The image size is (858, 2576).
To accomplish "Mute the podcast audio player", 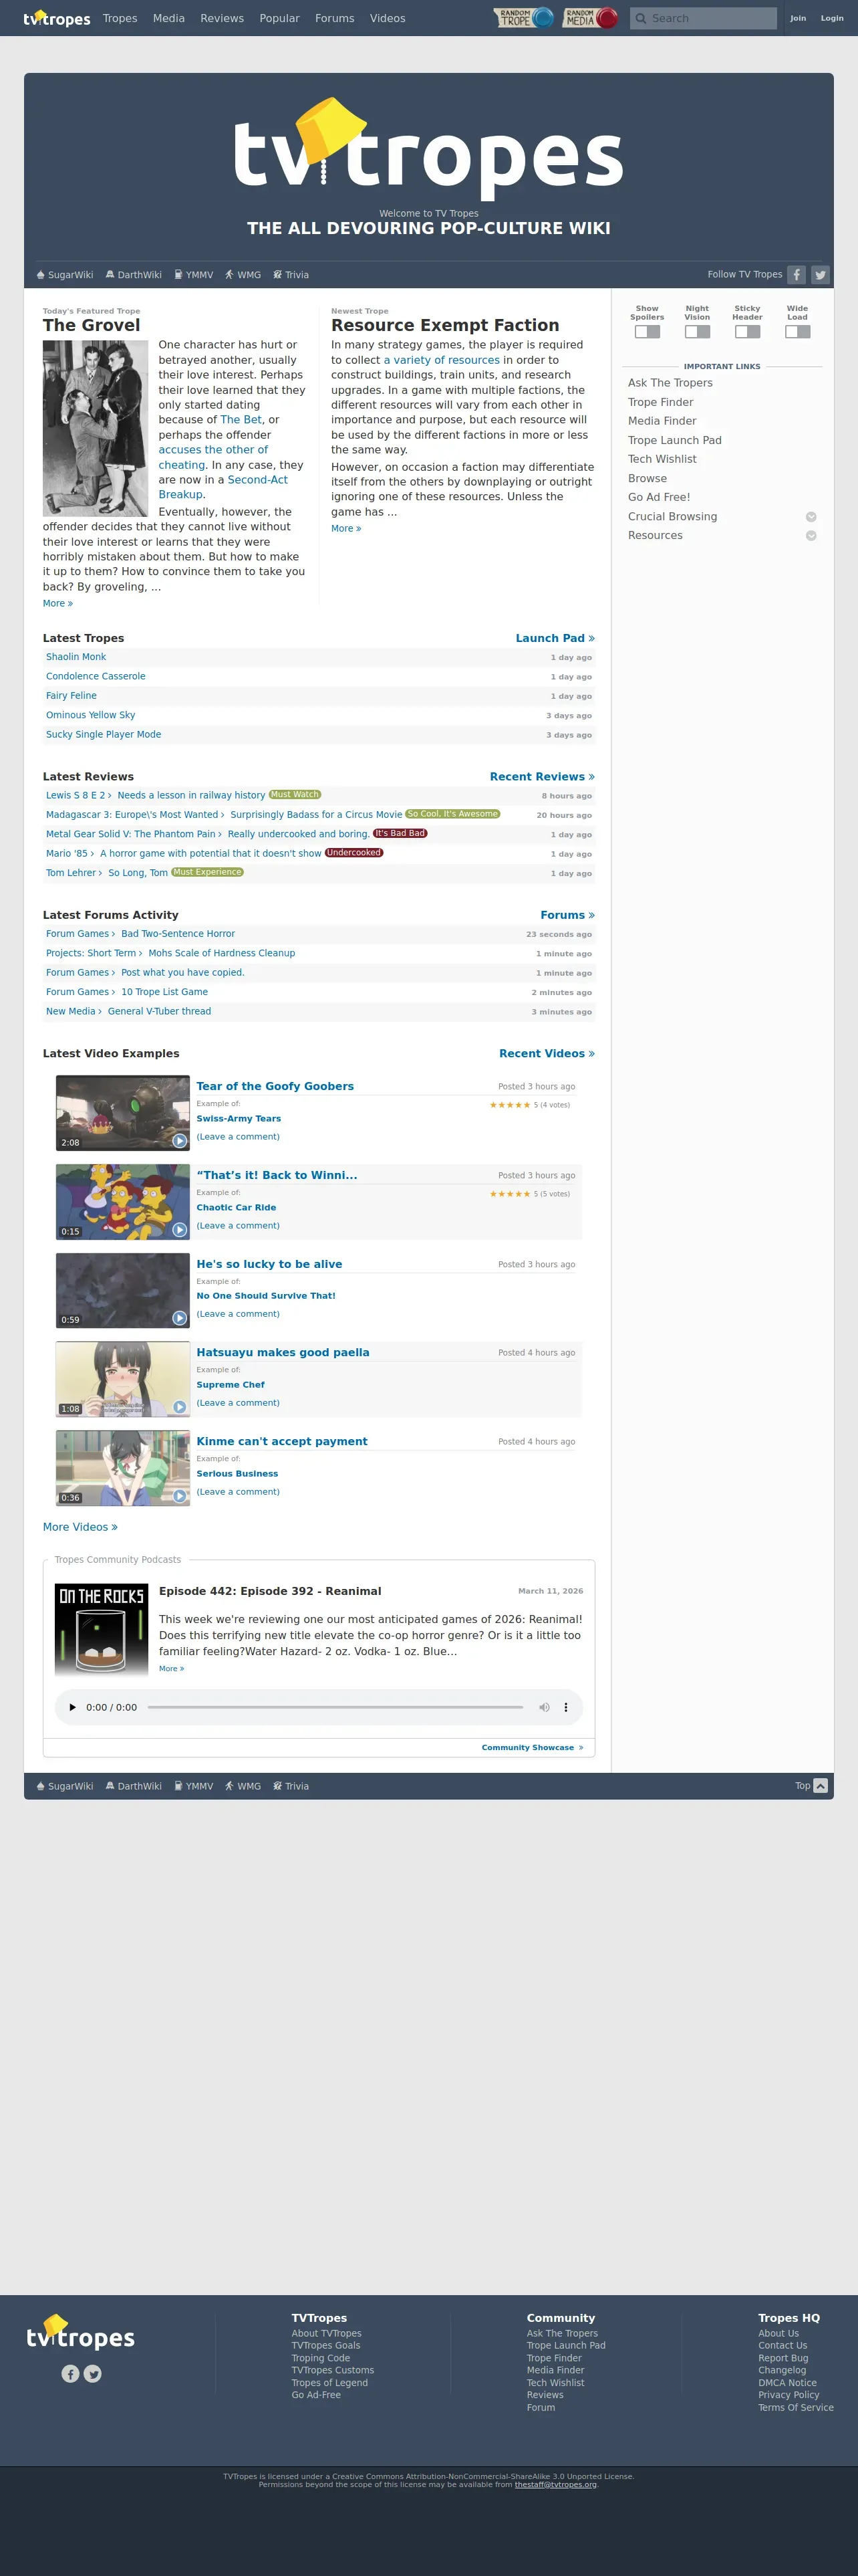I will 543,1707.
